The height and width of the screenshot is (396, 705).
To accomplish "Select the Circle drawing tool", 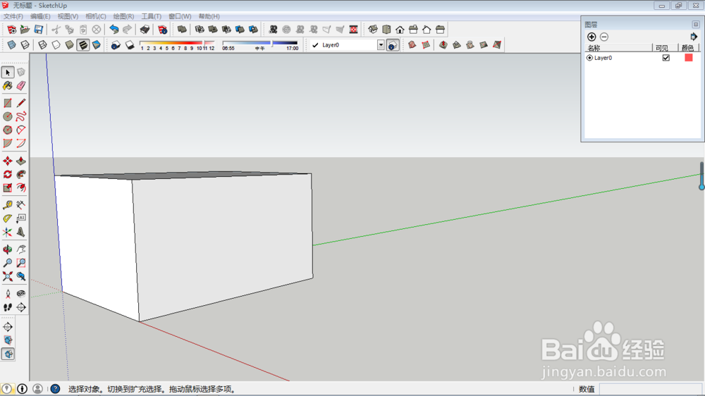I will click(x=8, y=116).
